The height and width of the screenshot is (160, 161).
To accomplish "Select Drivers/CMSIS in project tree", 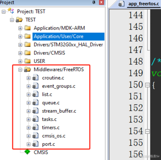I will click(x=49, y=53).
